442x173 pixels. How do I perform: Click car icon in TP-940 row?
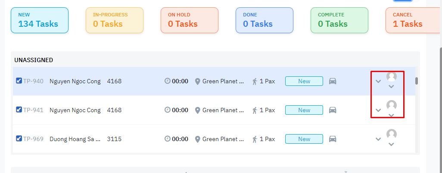point(333,81)
